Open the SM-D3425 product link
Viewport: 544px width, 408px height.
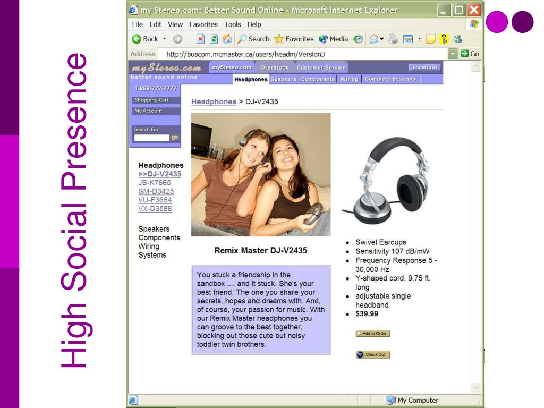coord(156,191)
